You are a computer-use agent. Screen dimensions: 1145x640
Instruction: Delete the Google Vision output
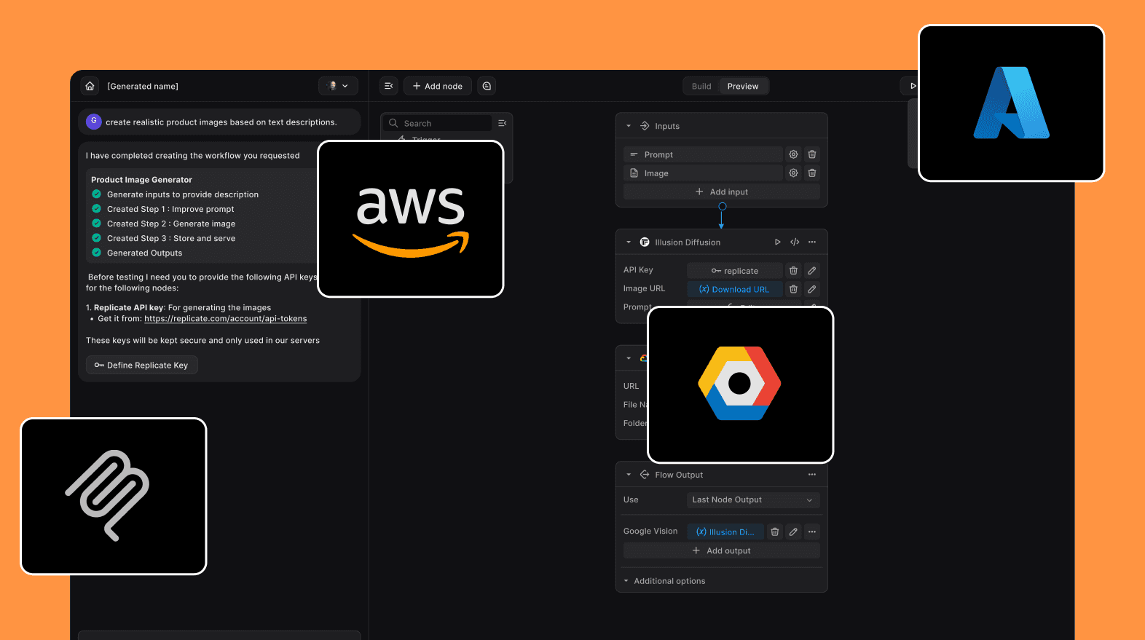coord(775,532)
